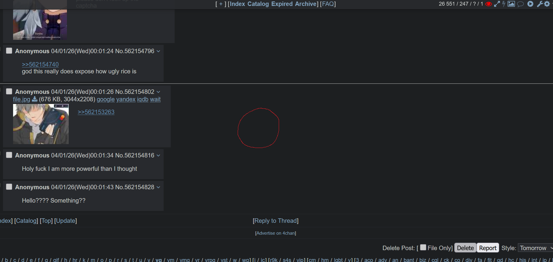Go to the adv board link in footer
Image resolution: width=553 pixels, height=262 pixels.
pos(383,260)
